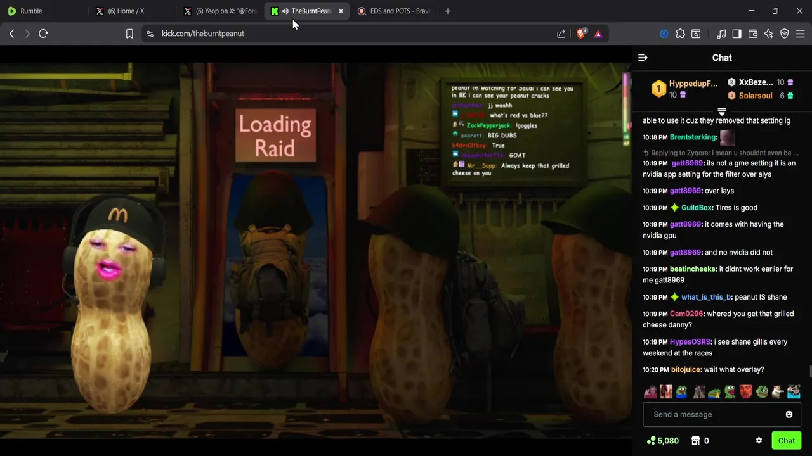This screenshot has height=456, width=812.
Task: Close the TheBurntPeanut tab
Action: (x=341, y=11)
